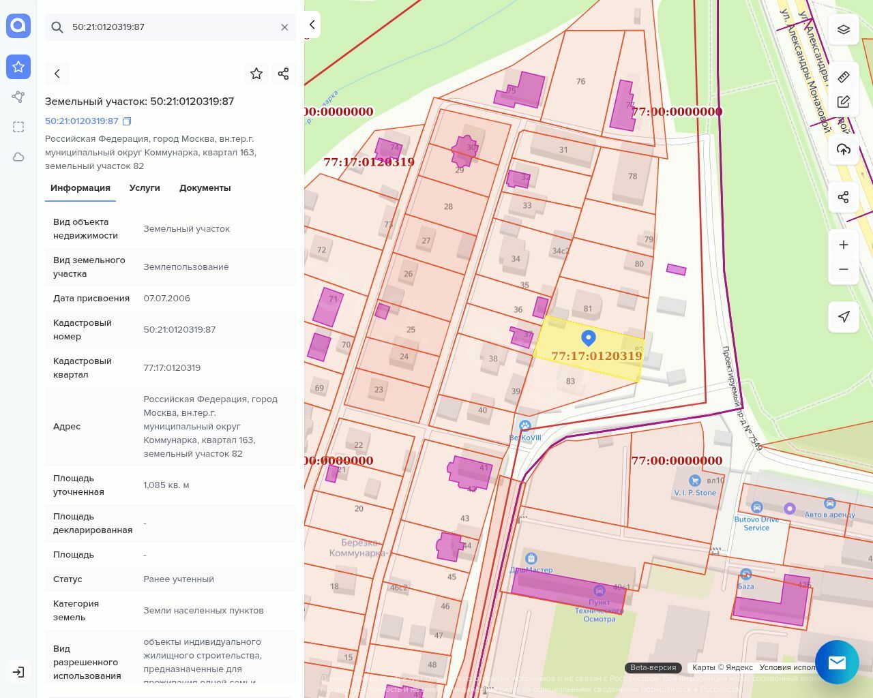Clear the search query text
Viewport: 873px width, 698px height.
pos(284,27)
